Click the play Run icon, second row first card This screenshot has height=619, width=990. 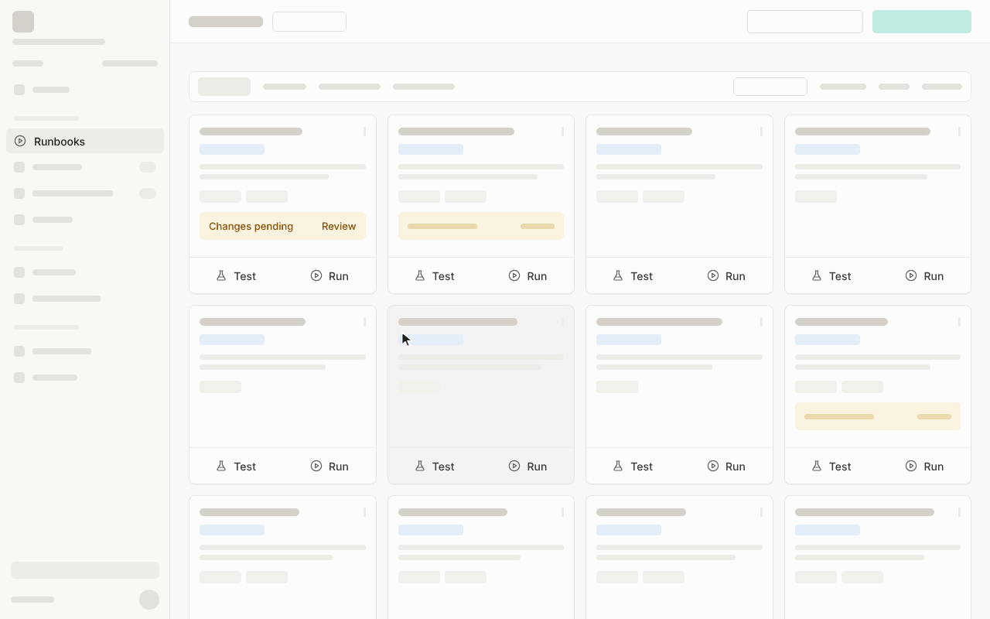point(316,466)
